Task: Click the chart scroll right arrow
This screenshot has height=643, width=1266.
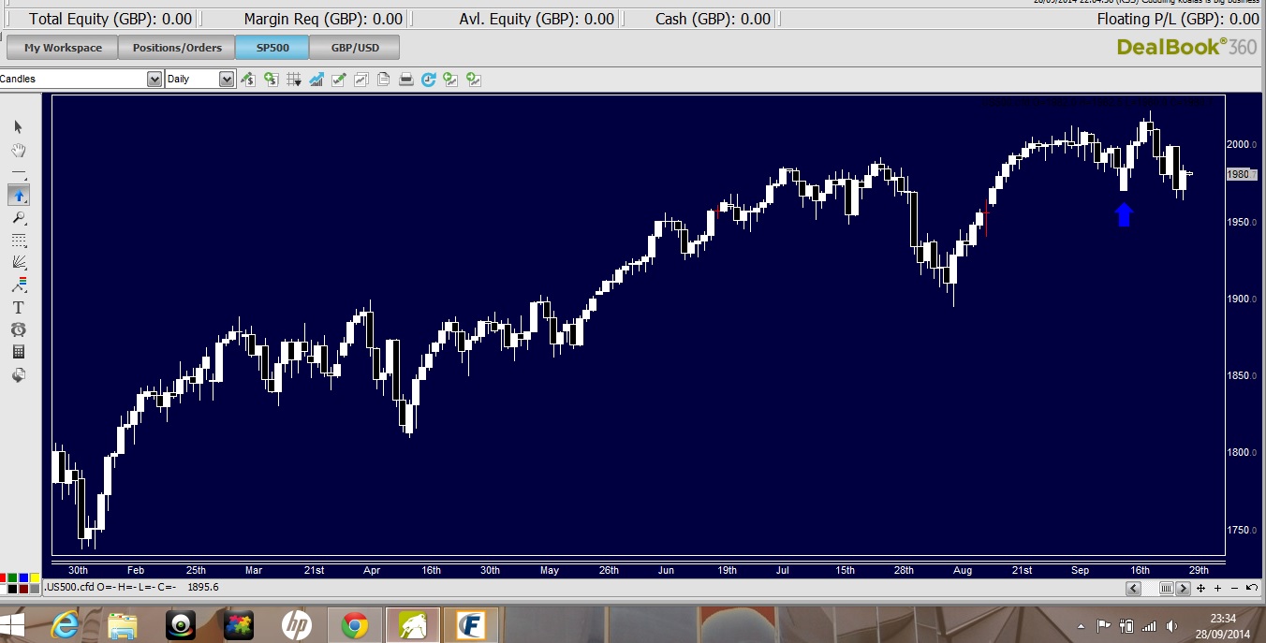Action: (1183, 588)
